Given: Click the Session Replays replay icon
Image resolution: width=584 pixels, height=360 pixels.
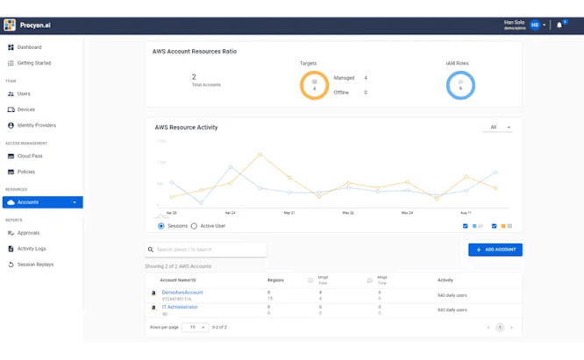Looking at the screenshot, I should [11, 264].
